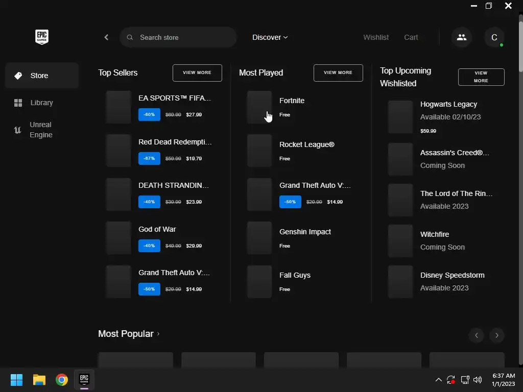This screenshot has height=392, width=523.
Task: Click the sync status tray icon
Action: 451,380
